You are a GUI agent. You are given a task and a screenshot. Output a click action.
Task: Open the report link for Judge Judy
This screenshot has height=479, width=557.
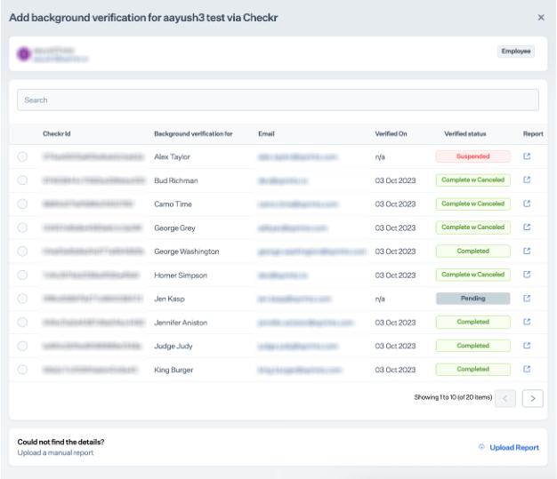click(527, 346)
